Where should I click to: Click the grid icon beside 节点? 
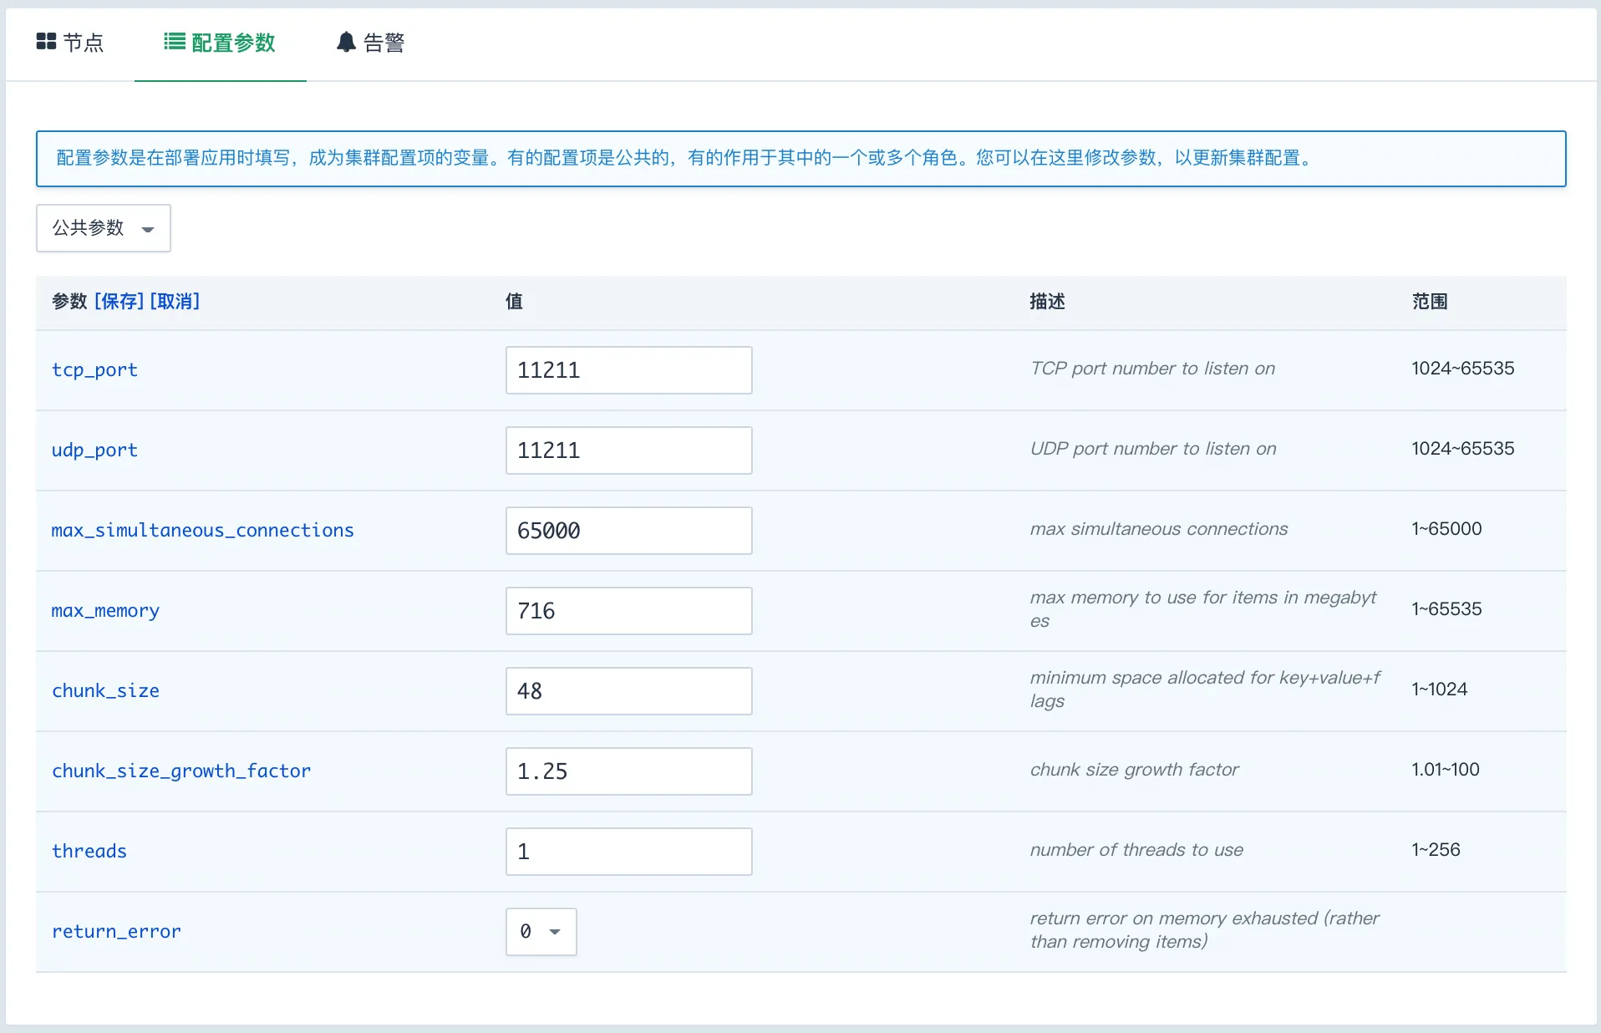click(x=46, y=41)
